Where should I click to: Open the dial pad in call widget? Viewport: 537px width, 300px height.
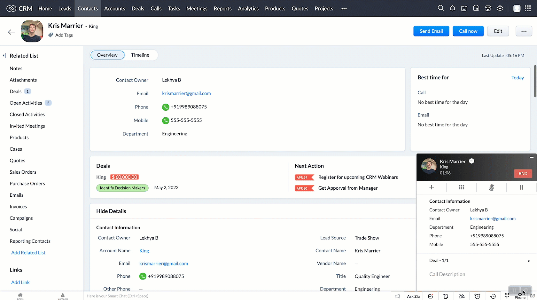pos(462,187)
